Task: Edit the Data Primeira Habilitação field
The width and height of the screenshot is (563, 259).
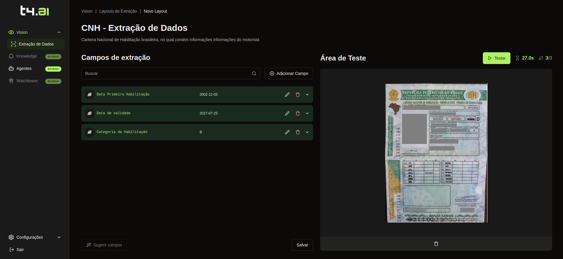Action: [x=287, y=95]
